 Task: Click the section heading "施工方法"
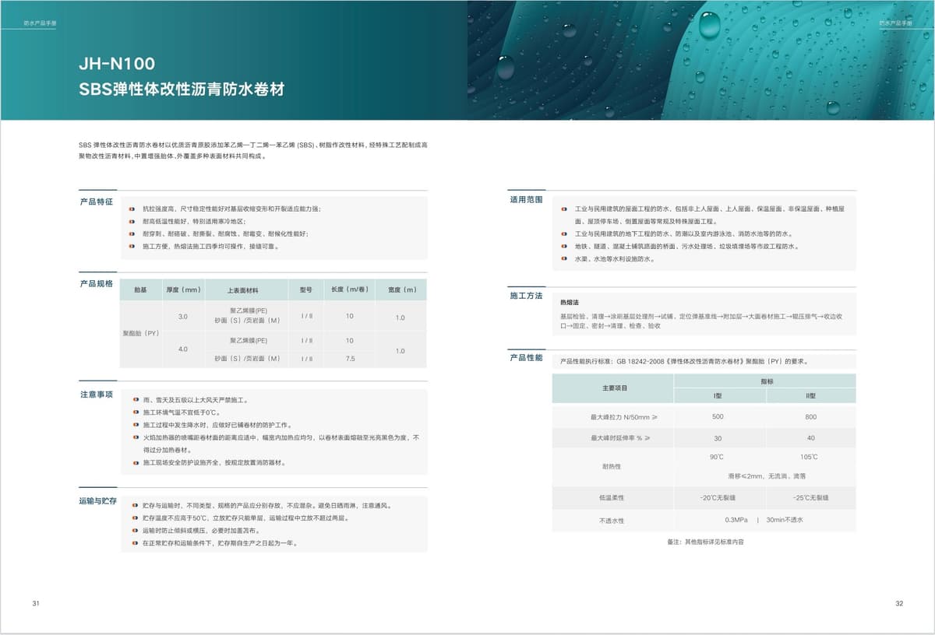[x=526, y=296]
